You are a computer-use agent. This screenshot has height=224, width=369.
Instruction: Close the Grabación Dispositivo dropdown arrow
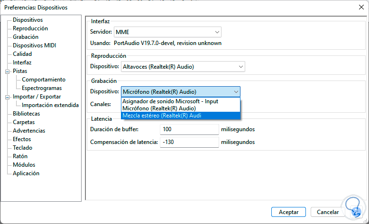click(x=235, y=91)
